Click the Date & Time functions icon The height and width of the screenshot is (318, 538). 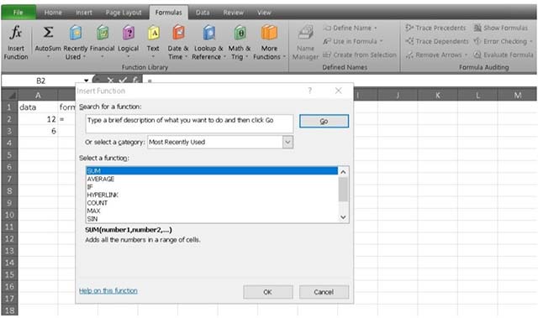pos(178,33)
